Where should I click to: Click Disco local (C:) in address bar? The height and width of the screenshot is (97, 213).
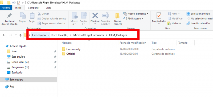coord(59,35)
